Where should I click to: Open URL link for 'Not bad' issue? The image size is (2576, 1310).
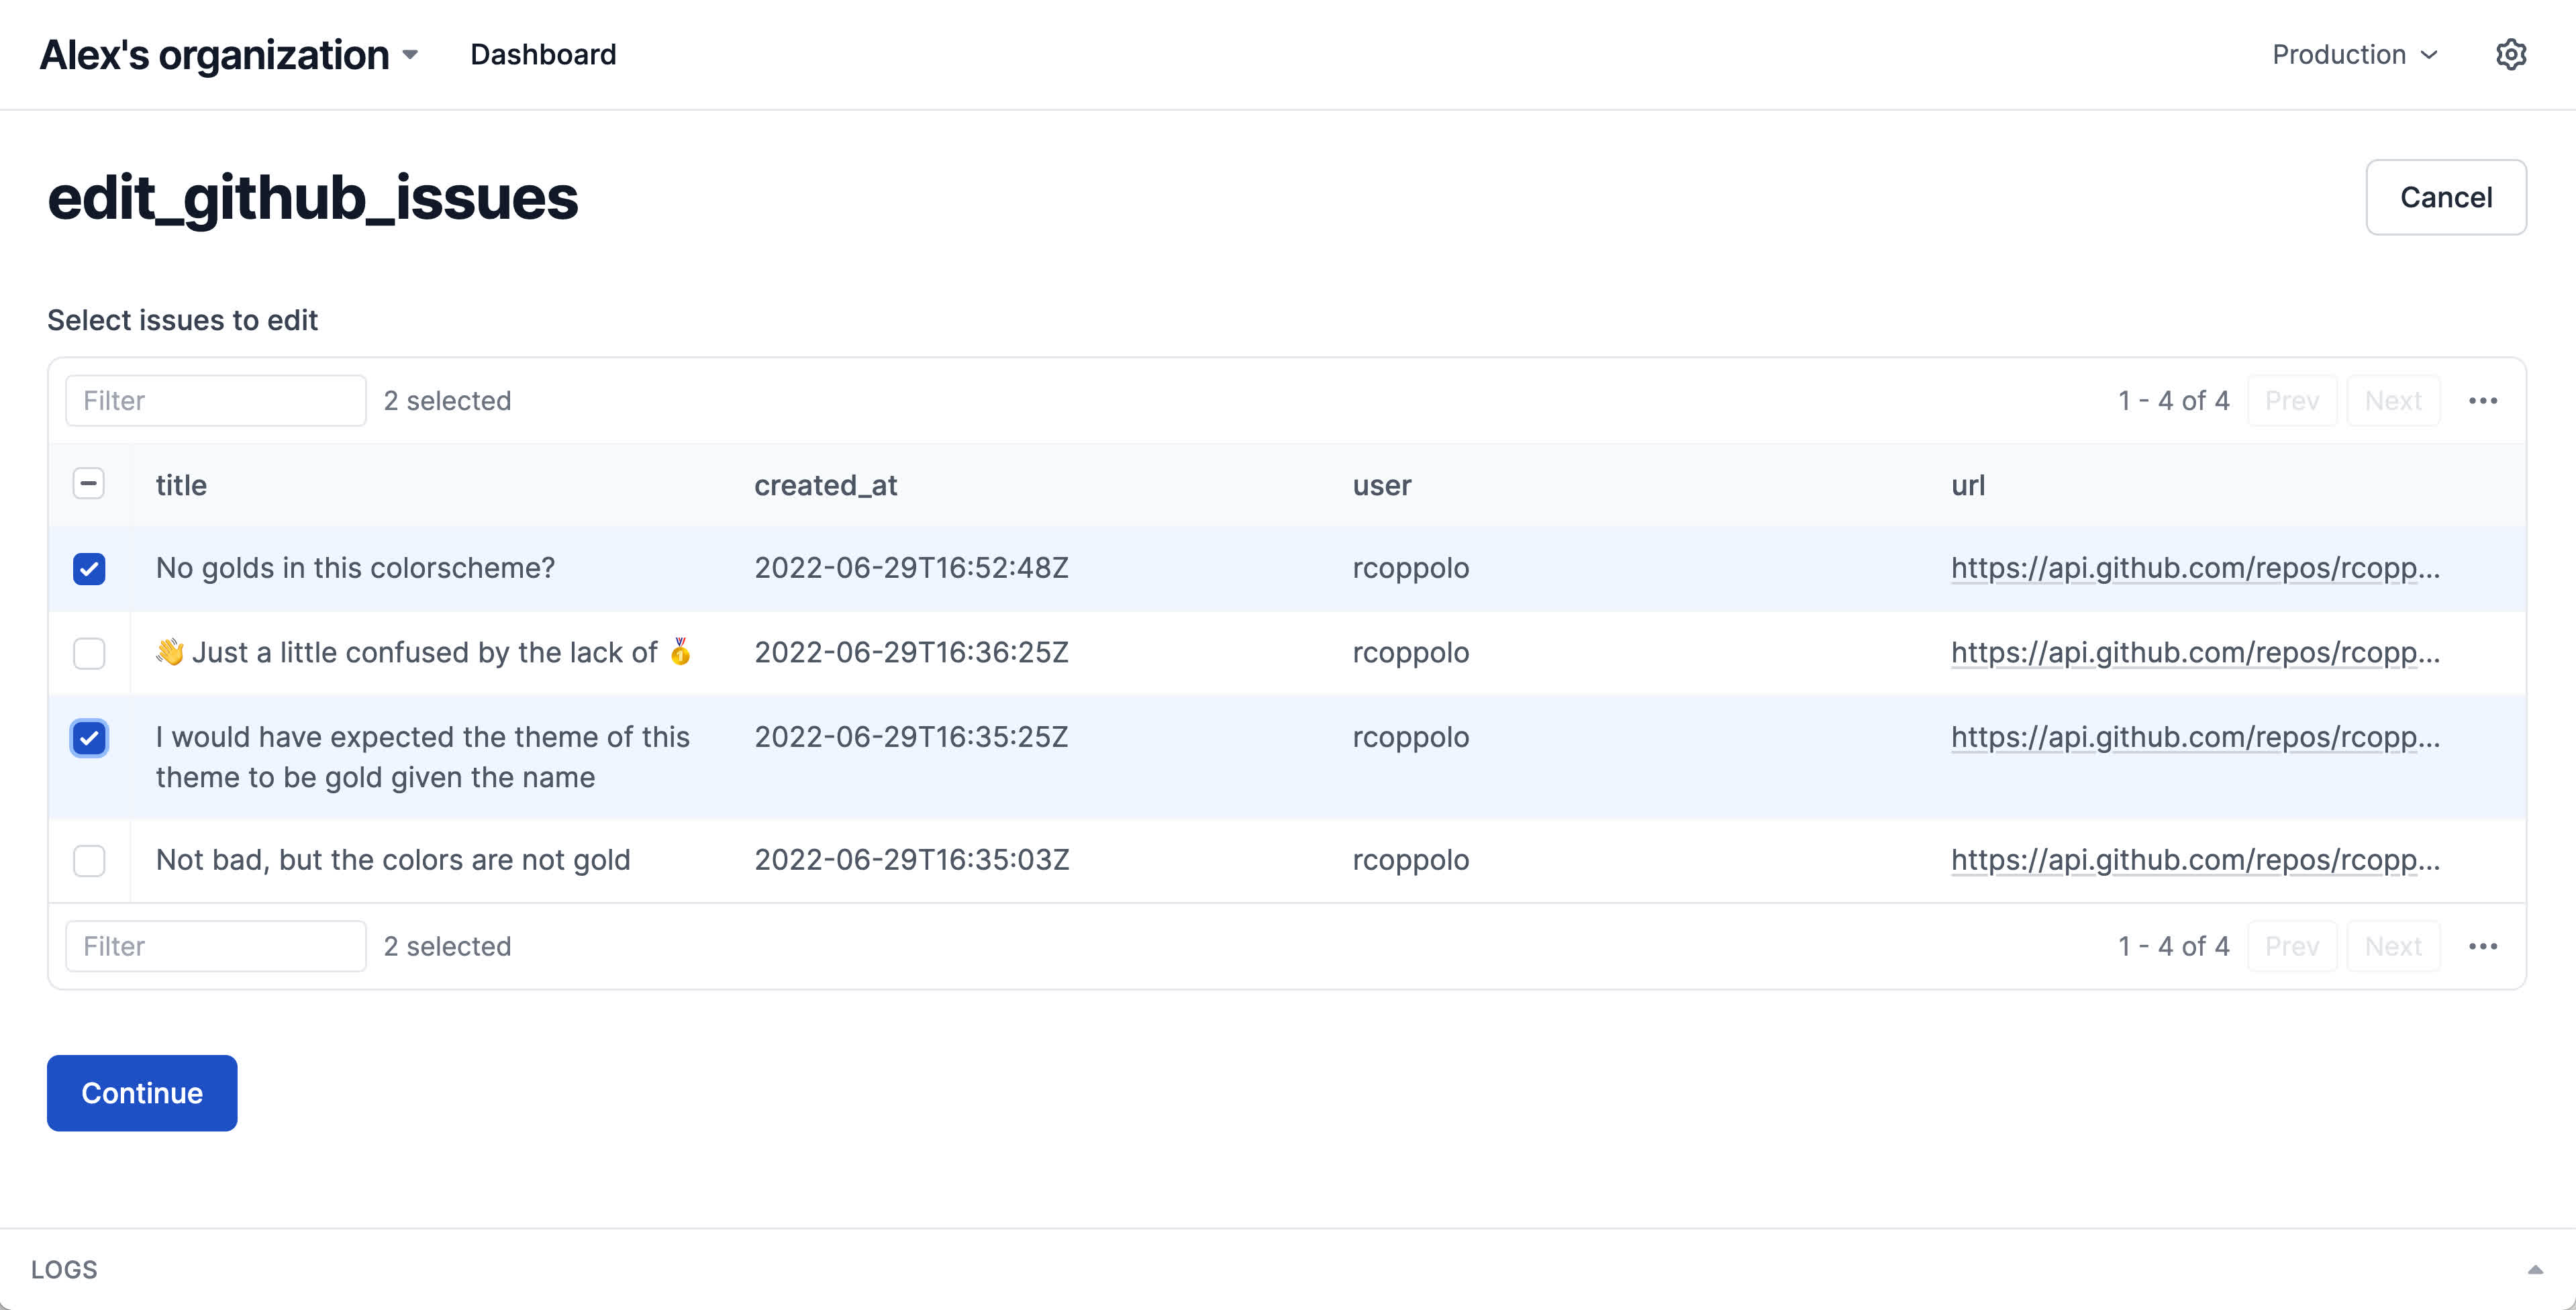point(2194,860)
